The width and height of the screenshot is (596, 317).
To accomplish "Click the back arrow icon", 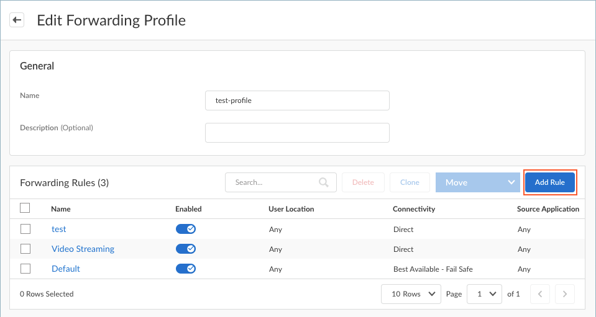I will tap(17, 20).
